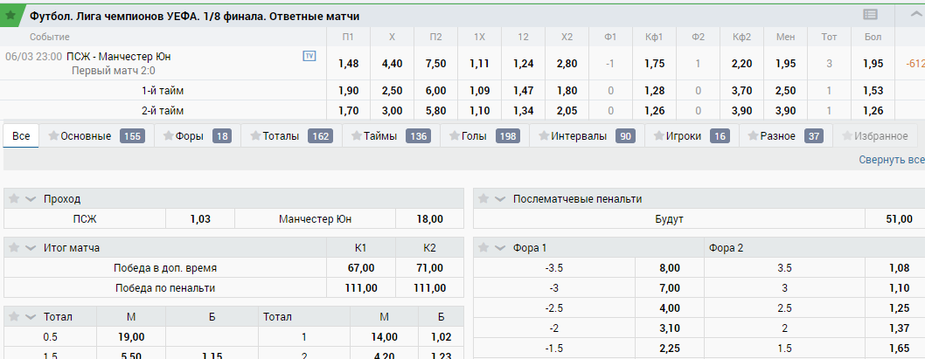Open the TV broadcast icon for ПСЖ match
Viewport: 925px width, 359px height.
(309, 56)
